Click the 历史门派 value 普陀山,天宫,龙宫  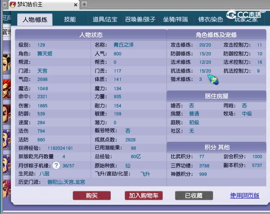[66, 182]
